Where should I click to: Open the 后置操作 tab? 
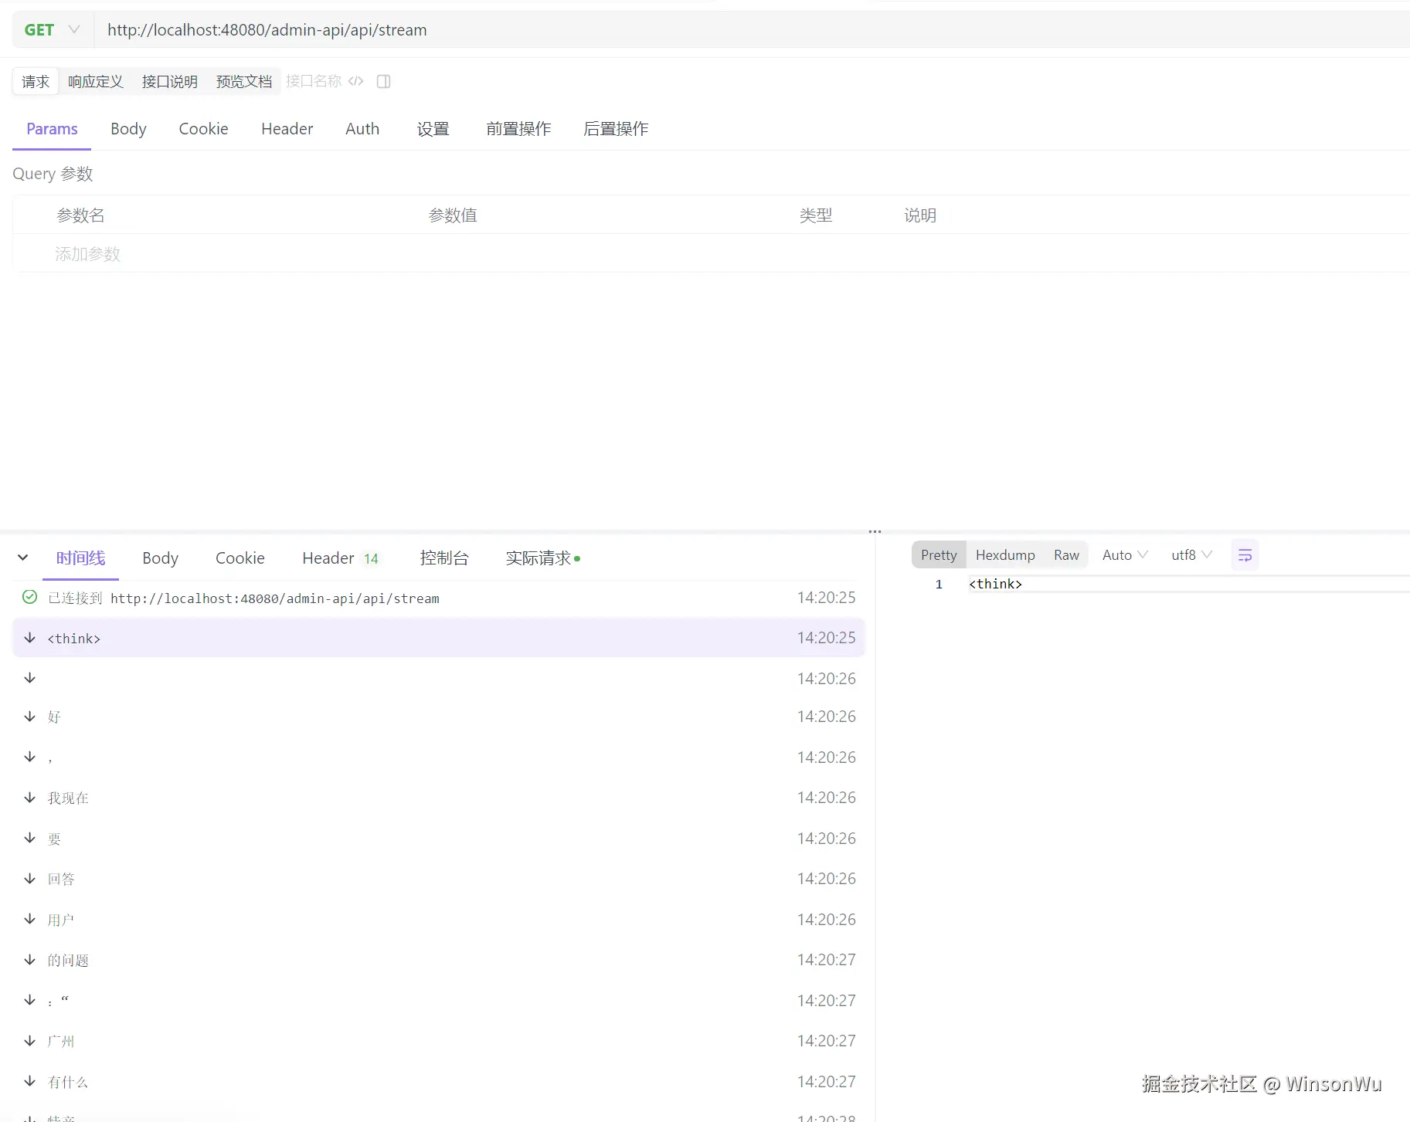616,129
